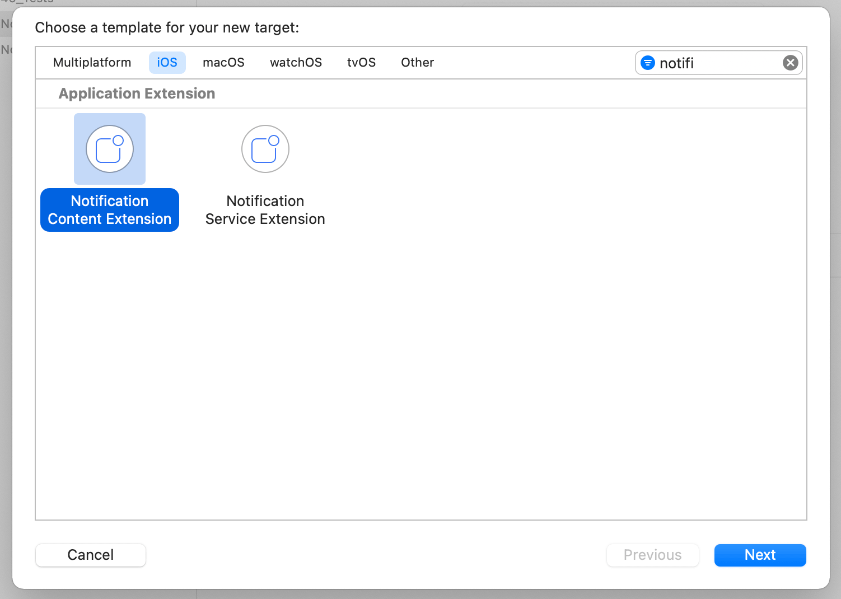Select the Notification Service Extension icon

(265, 149)
